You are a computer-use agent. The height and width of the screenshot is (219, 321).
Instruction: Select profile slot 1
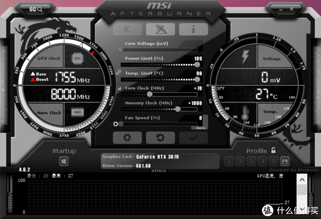pyautogui.click(x=229, y=162)
